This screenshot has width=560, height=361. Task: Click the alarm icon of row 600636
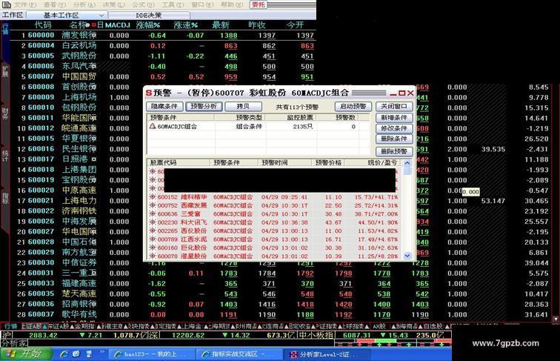(153, 214)
